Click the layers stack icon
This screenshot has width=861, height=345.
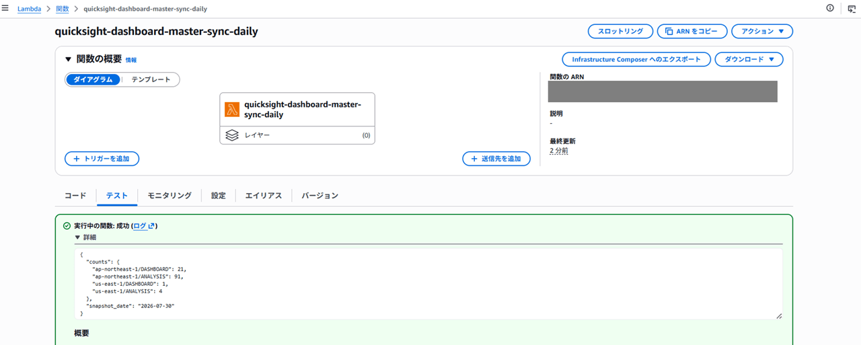point(232,135)
